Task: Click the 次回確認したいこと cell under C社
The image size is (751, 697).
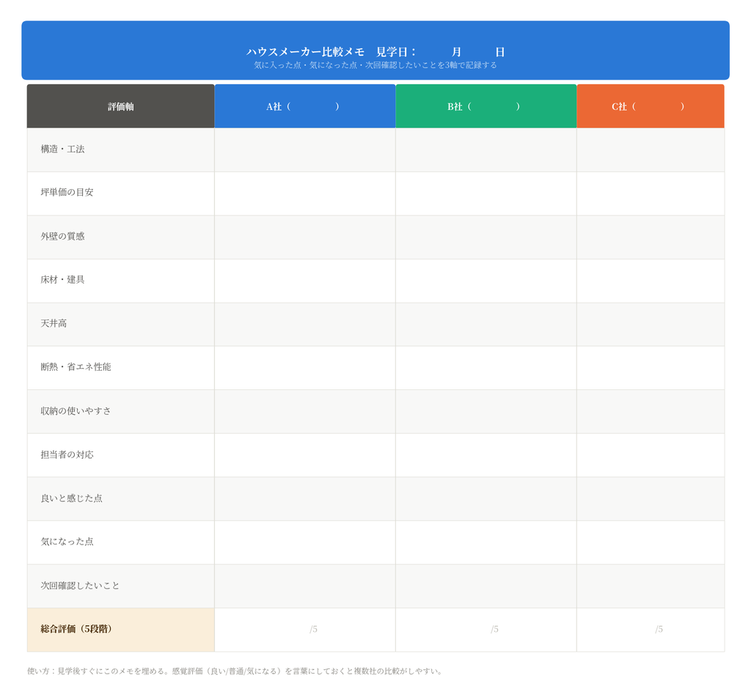Action: pyautogui.click(x=651, y=586)
